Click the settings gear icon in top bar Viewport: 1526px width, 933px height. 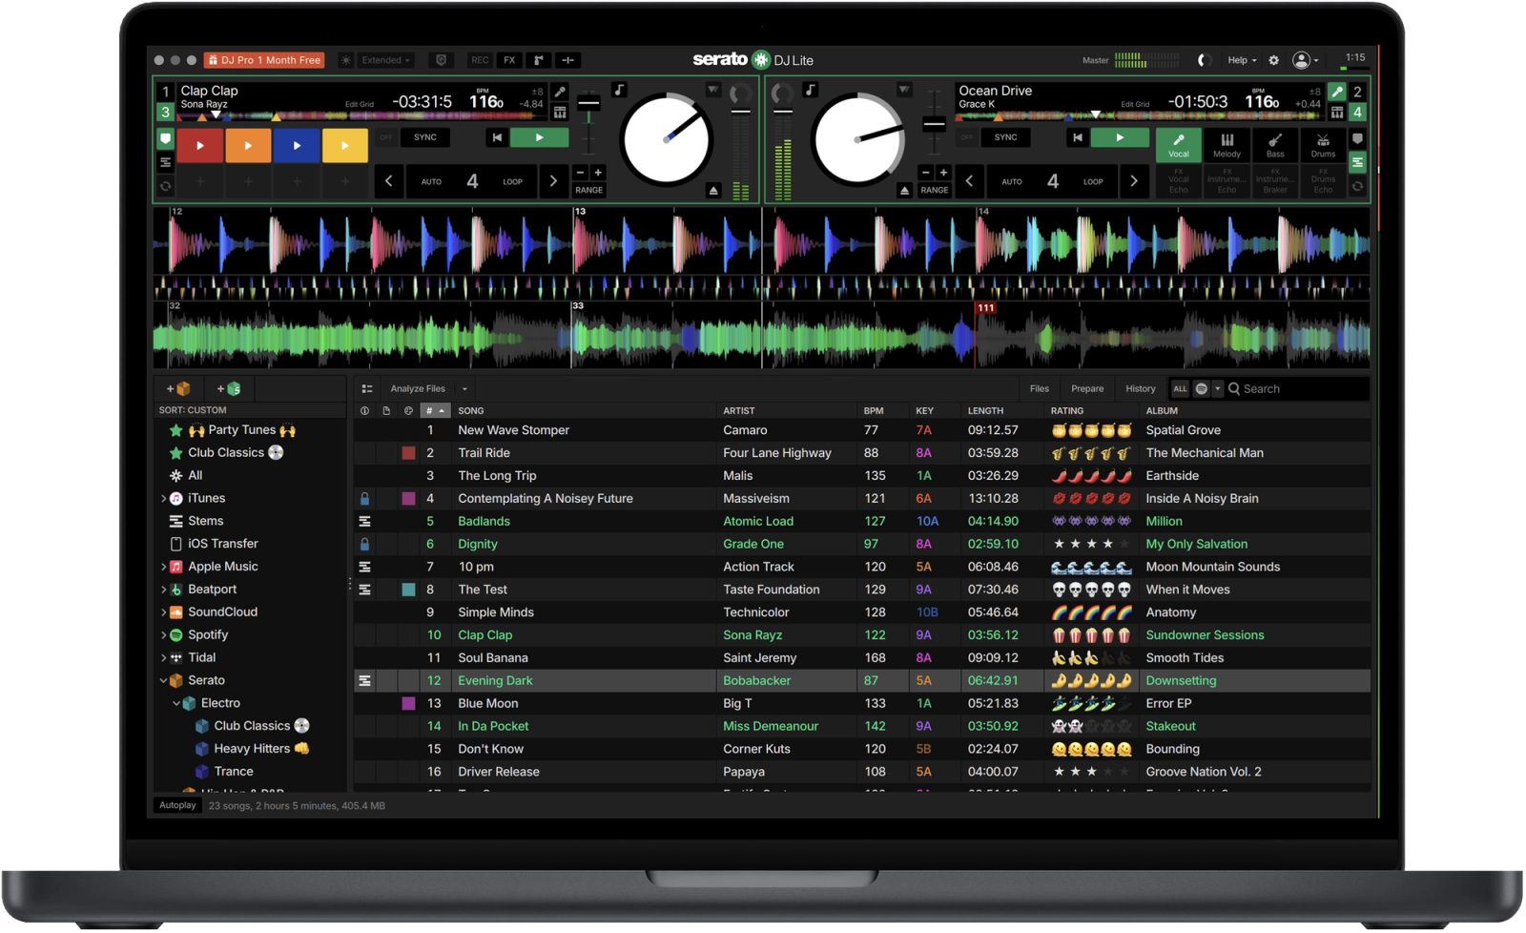coord(1273,60)
